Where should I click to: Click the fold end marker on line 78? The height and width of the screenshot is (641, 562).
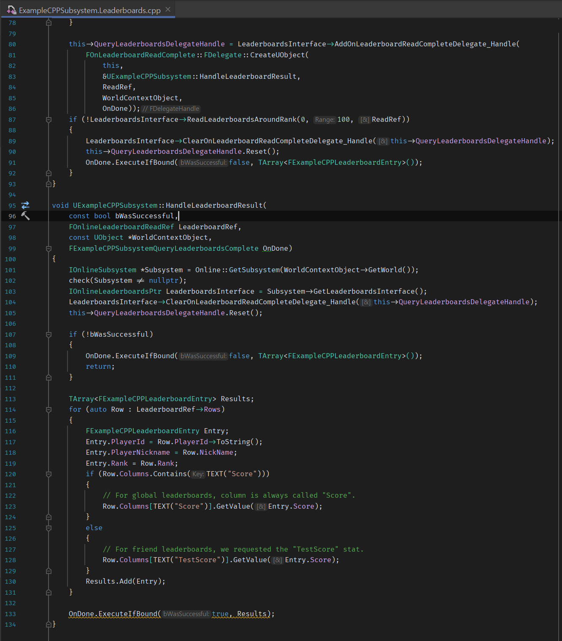[x=49, y=23]
